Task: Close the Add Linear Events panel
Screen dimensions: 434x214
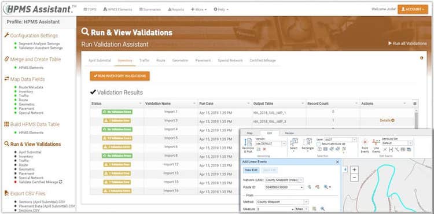Action: pos(337,162)
